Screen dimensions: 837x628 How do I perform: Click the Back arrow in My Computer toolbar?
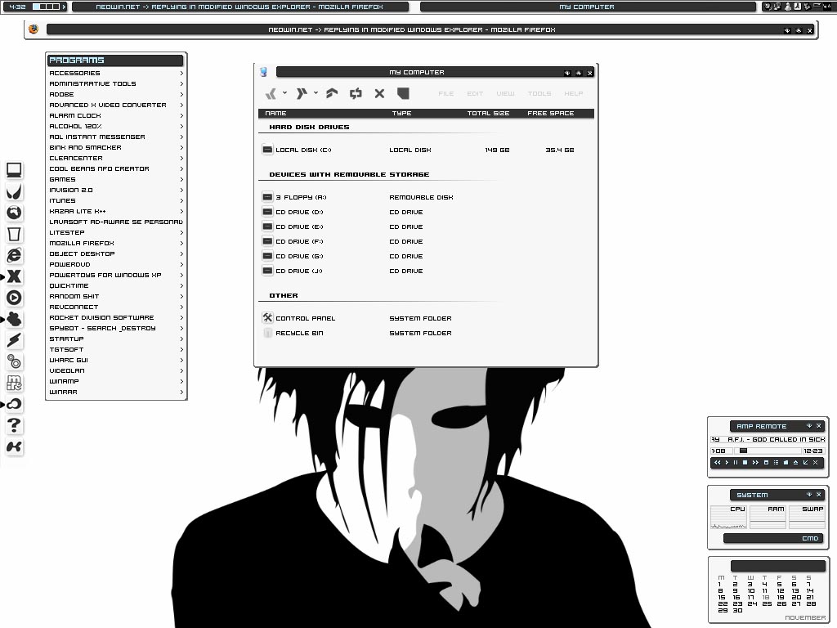point(271,94)
